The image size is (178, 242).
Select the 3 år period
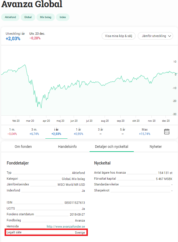100,132
